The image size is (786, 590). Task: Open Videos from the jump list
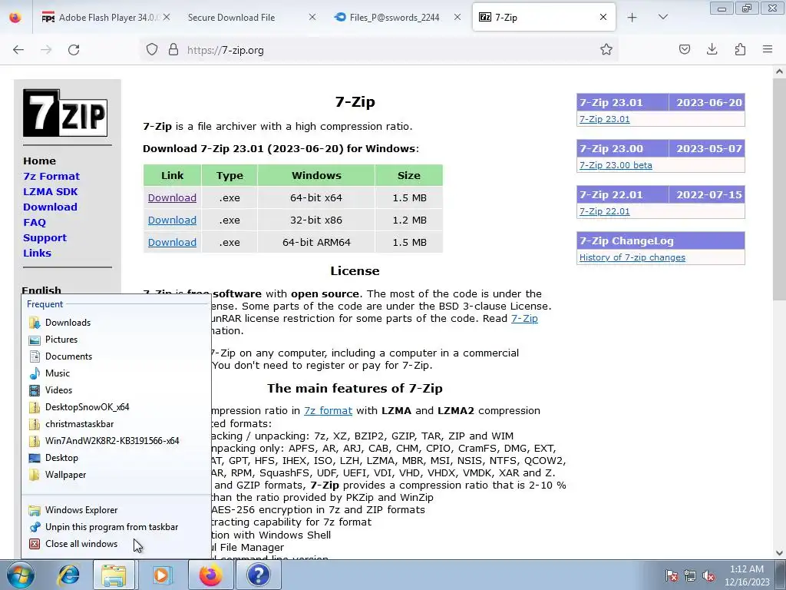[x=117, y=390]
